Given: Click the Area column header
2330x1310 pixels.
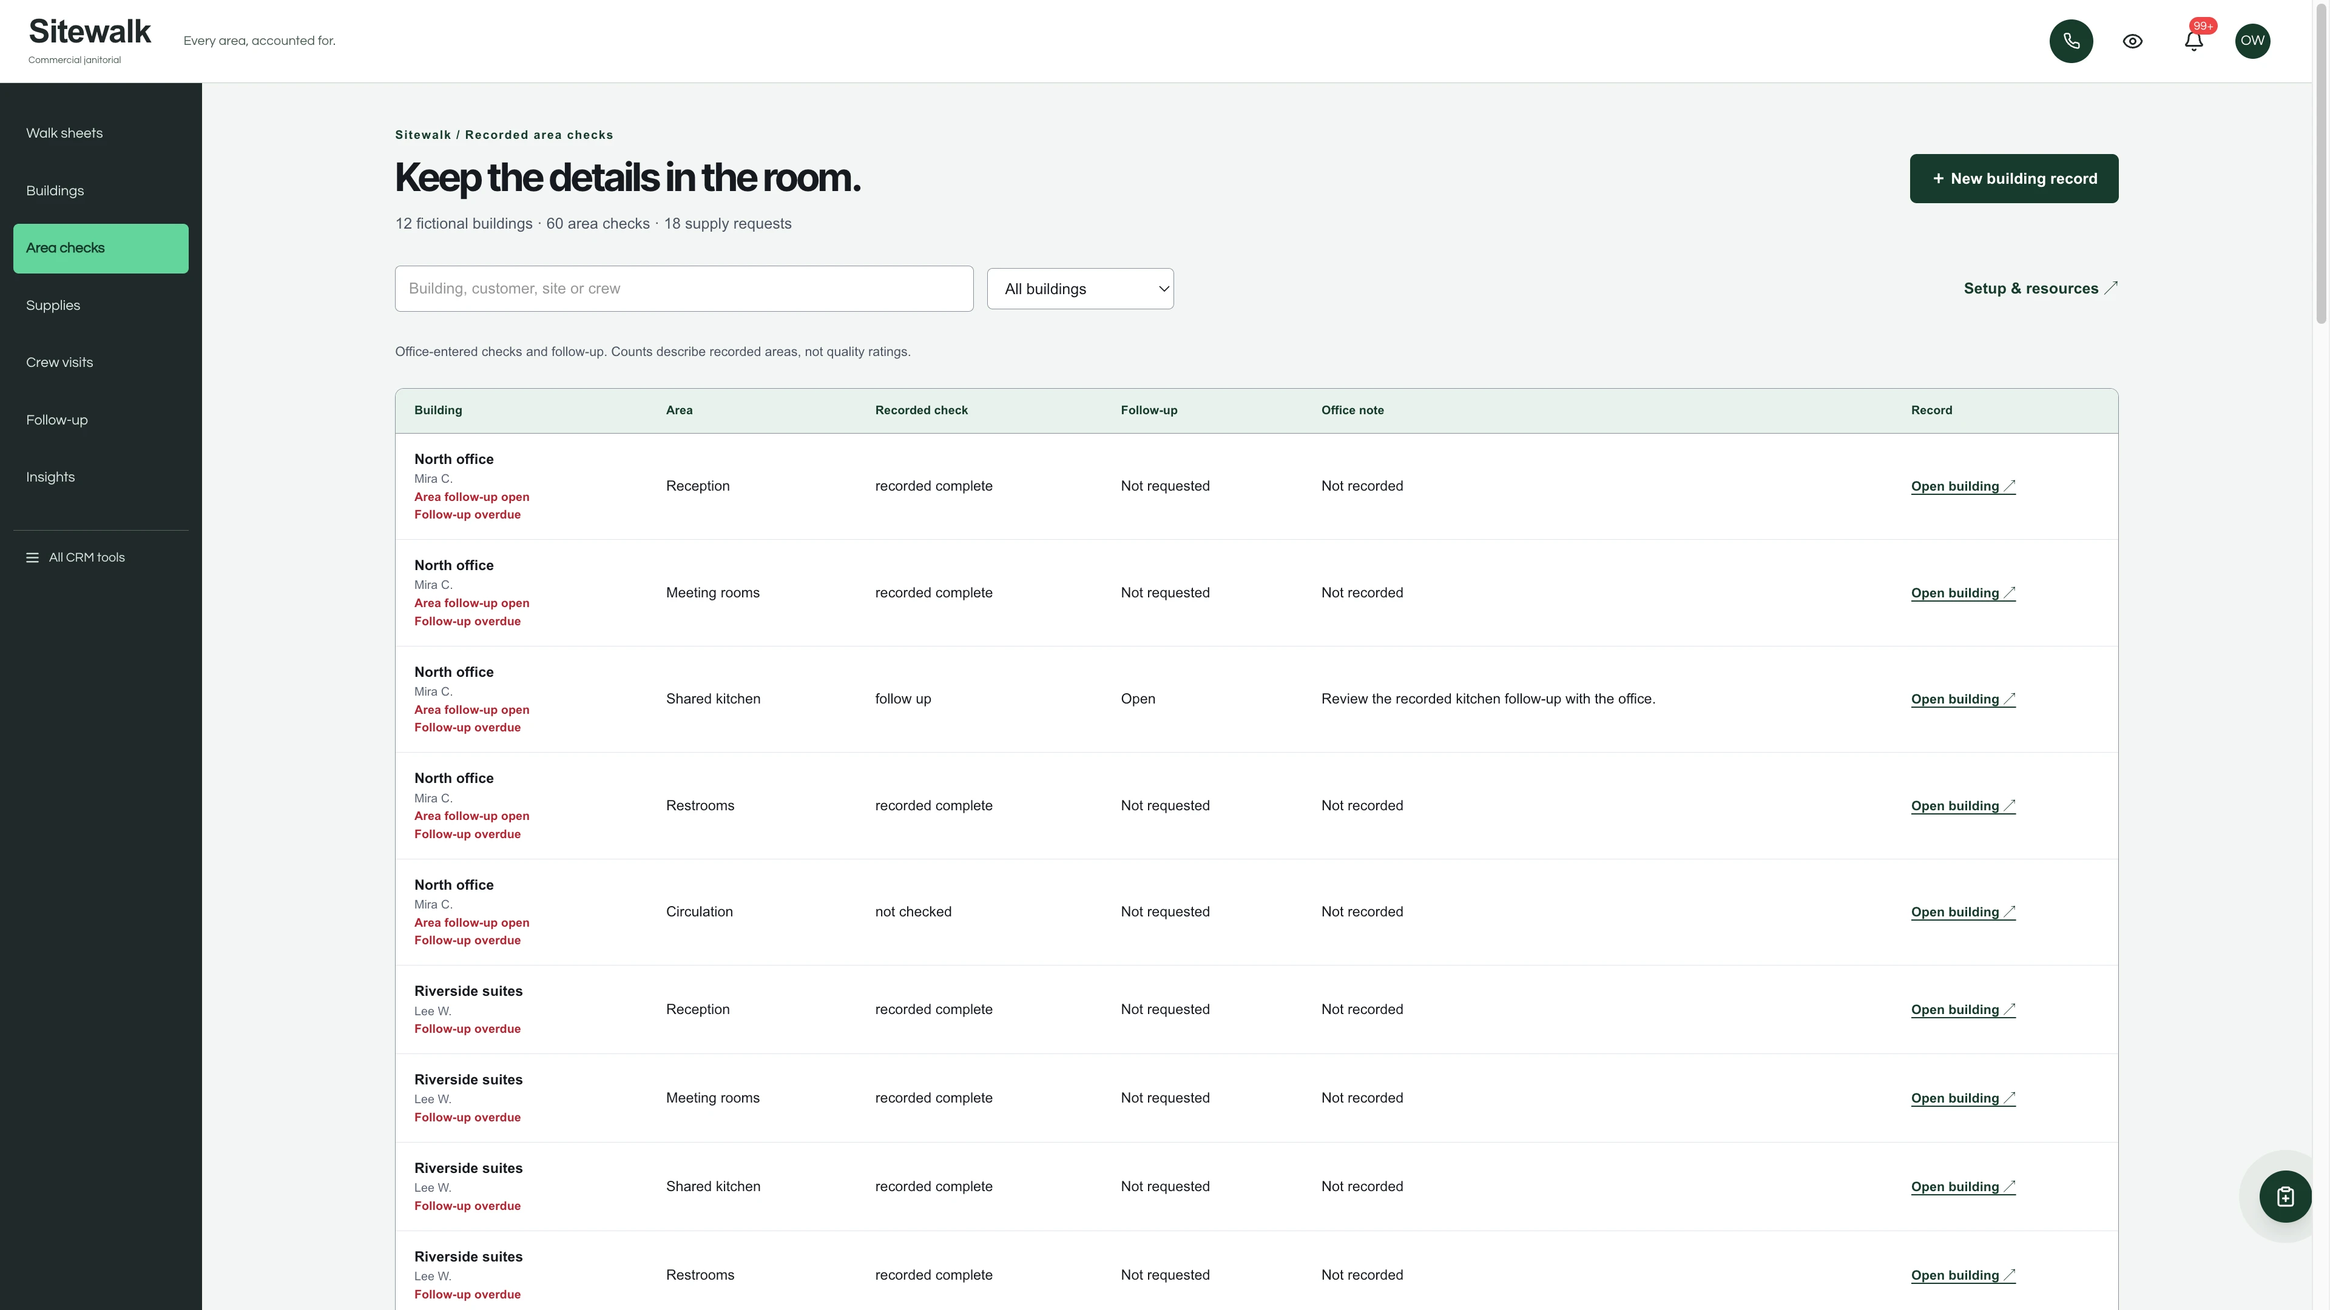Looking at the screenshot, I should click(678, 411).
